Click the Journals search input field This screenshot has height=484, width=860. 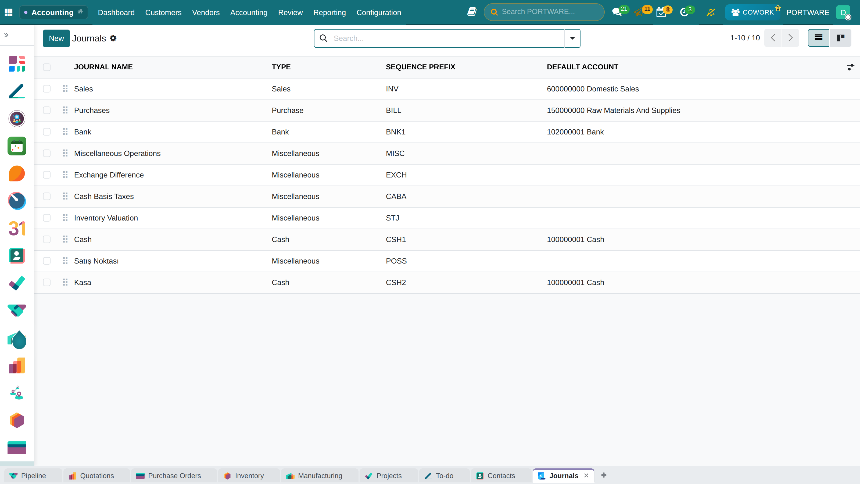[447, 38]
